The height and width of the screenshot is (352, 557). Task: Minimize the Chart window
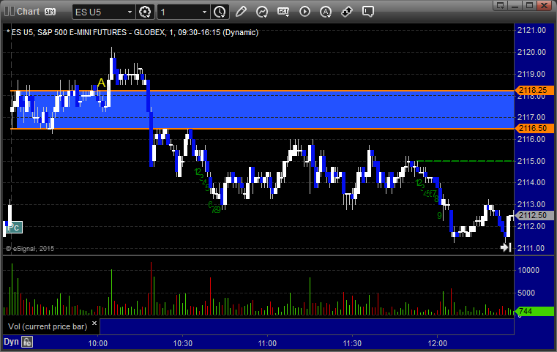(515, 5)
